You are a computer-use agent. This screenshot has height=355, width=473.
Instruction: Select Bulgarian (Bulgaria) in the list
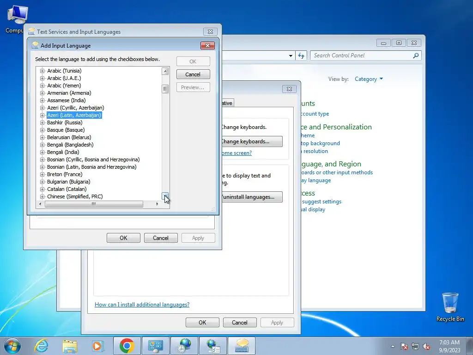(x=68, y=182)
